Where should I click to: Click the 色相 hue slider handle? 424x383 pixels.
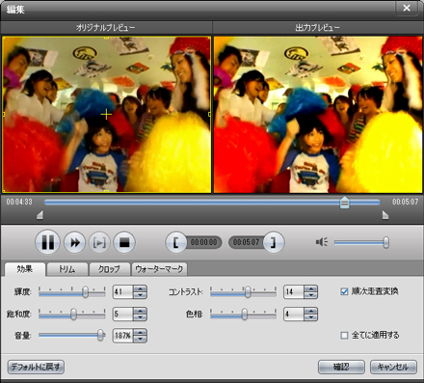coord(245,314)
